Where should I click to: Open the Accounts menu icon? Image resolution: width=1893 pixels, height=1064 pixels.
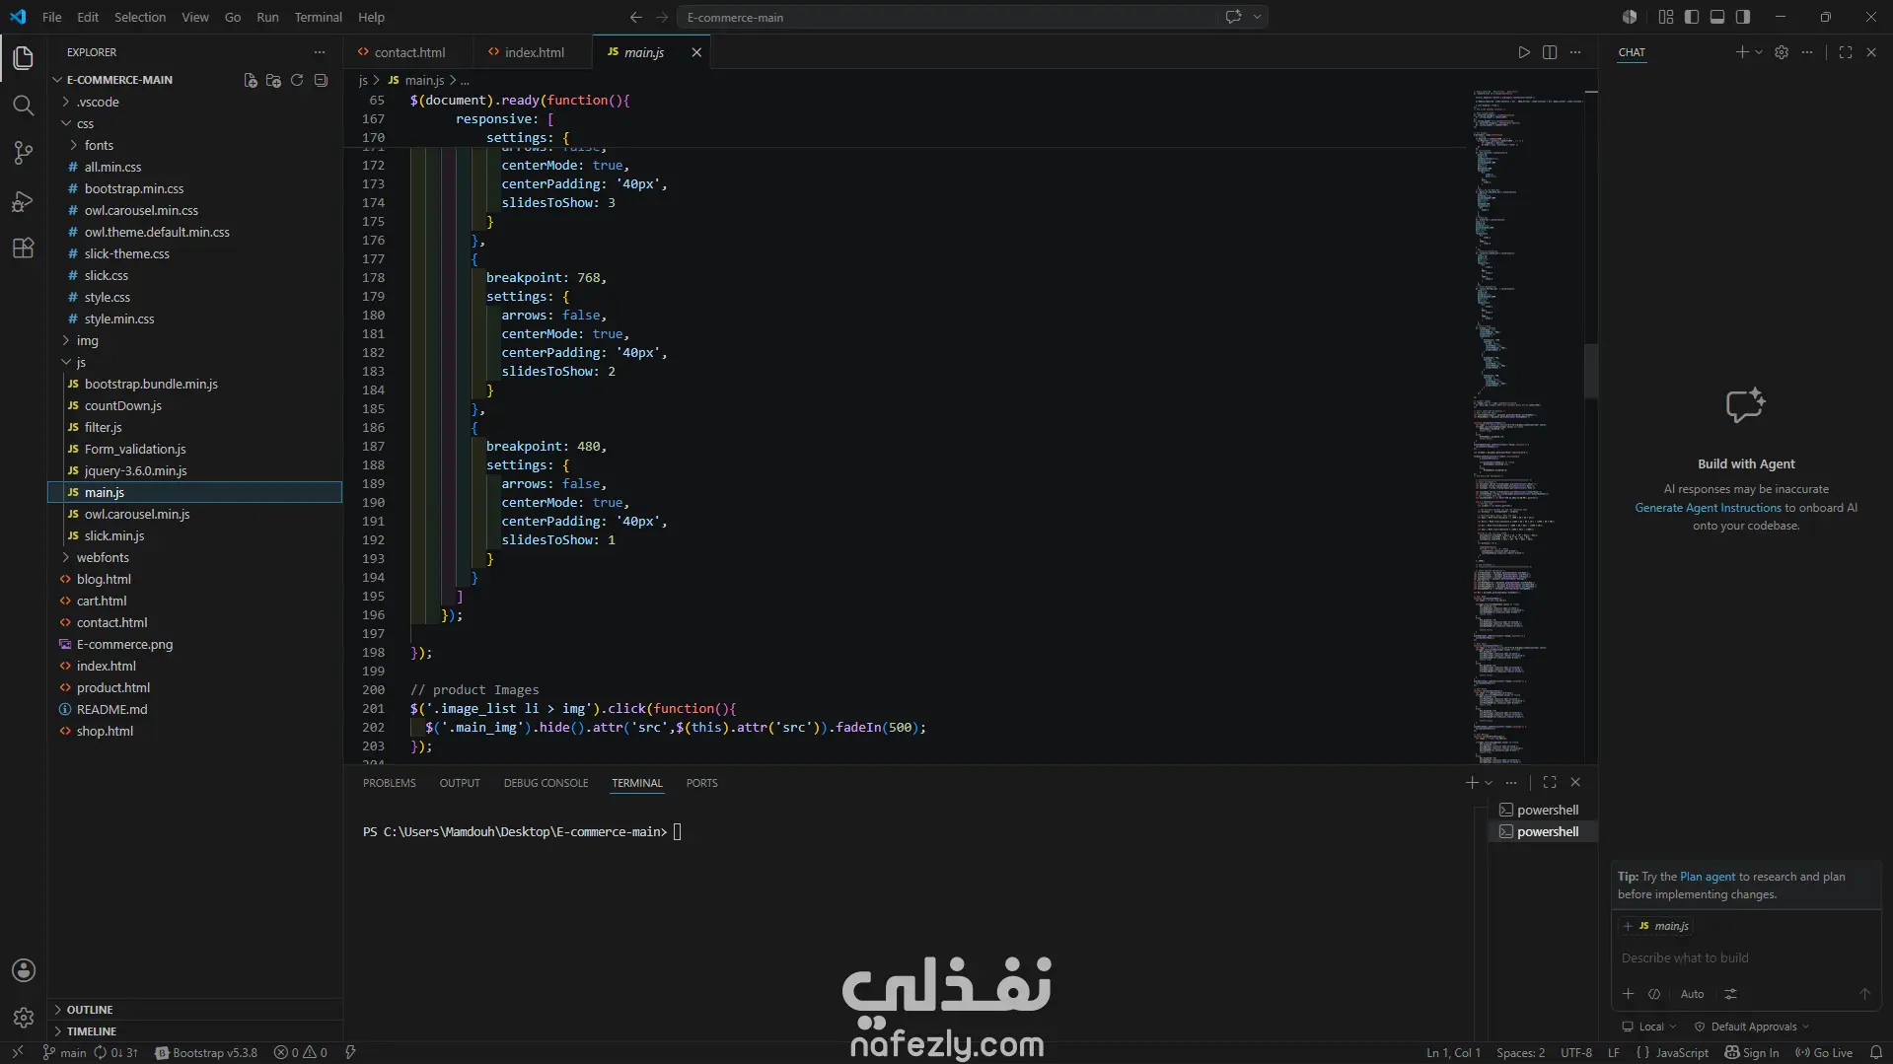coord(24,970)
